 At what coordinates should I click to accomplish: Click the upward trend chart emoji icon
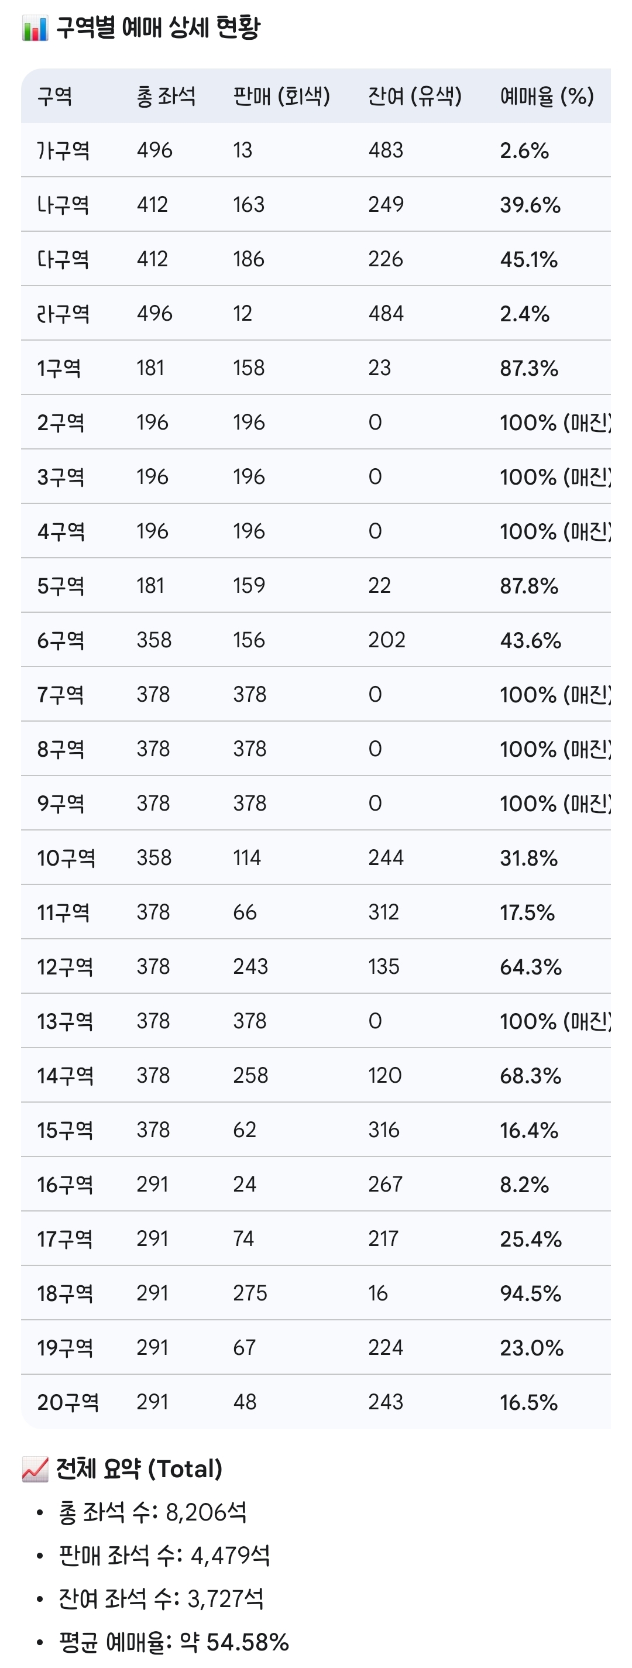click(x=35, y=1469)
